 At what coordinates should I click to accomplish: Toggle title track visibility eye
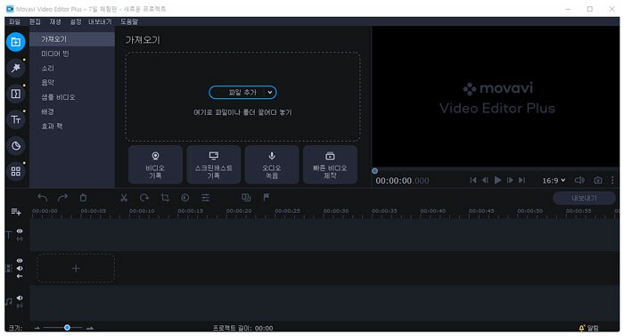pyautogui.click(x=20, y=231)
